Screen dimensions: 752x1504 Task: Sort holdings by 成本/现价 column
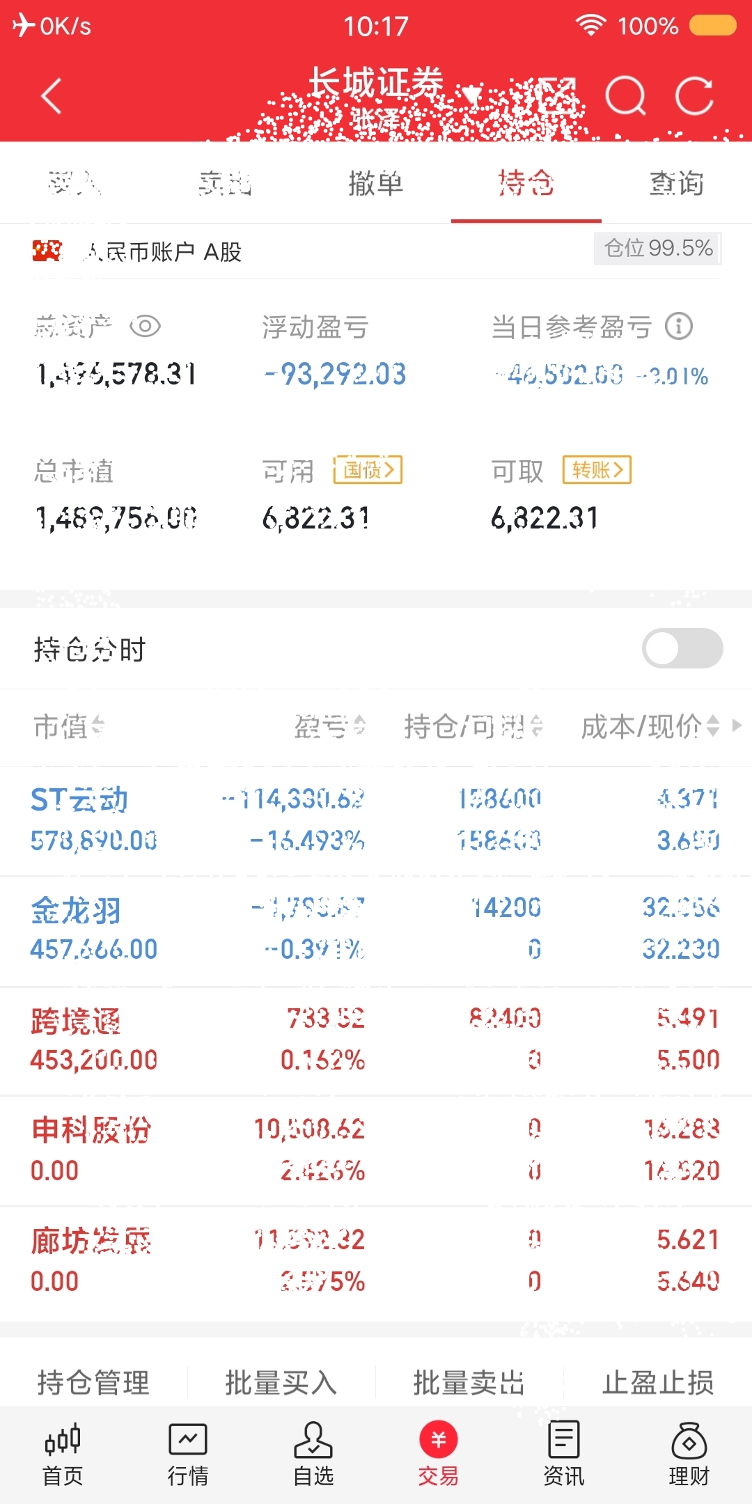pos(650,726)
